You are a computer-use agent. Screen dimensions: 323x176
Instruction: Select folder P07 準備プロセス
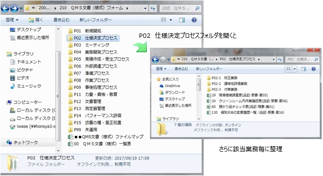click(88, 73)
